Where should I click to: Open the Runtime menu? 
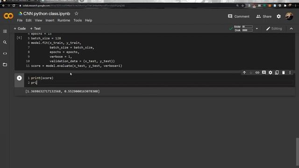point(64,21)
